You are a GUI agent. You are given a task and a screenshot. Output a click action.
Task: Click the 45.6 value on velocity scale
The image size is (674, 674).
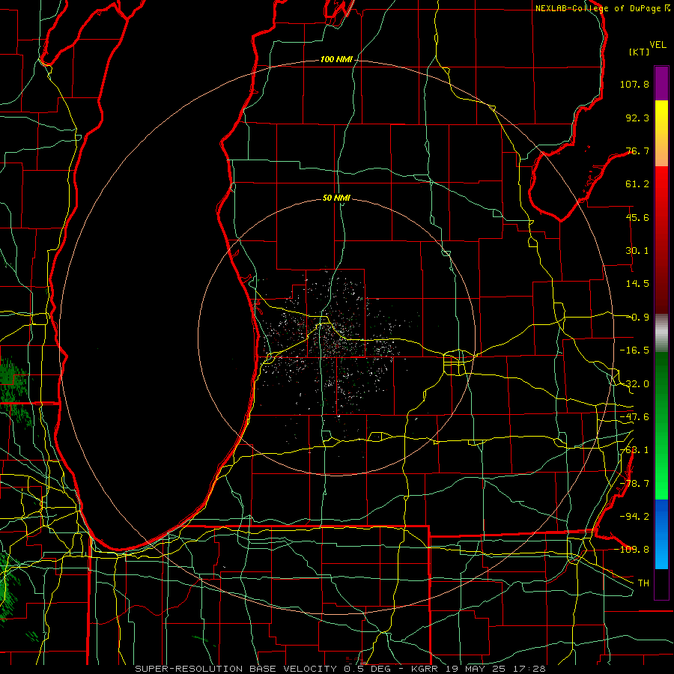point(637,217)
